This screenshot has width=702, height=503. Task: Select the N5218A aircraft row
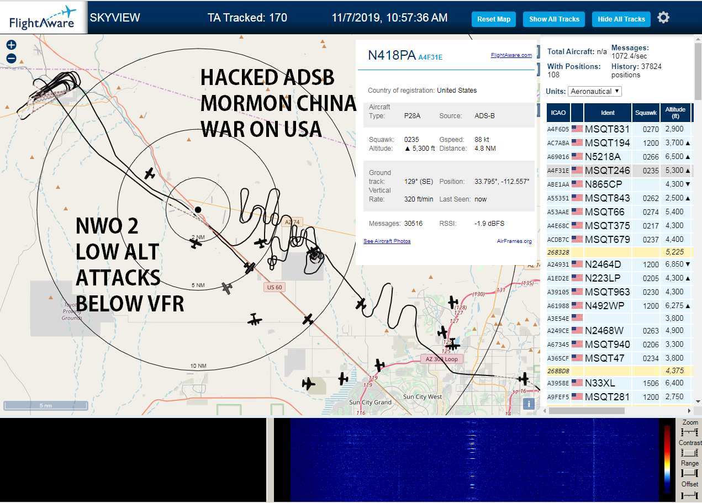tap(619, 157)
